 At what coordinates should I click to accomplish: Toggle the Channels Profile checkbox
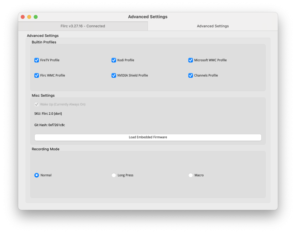tap(191, 75)
